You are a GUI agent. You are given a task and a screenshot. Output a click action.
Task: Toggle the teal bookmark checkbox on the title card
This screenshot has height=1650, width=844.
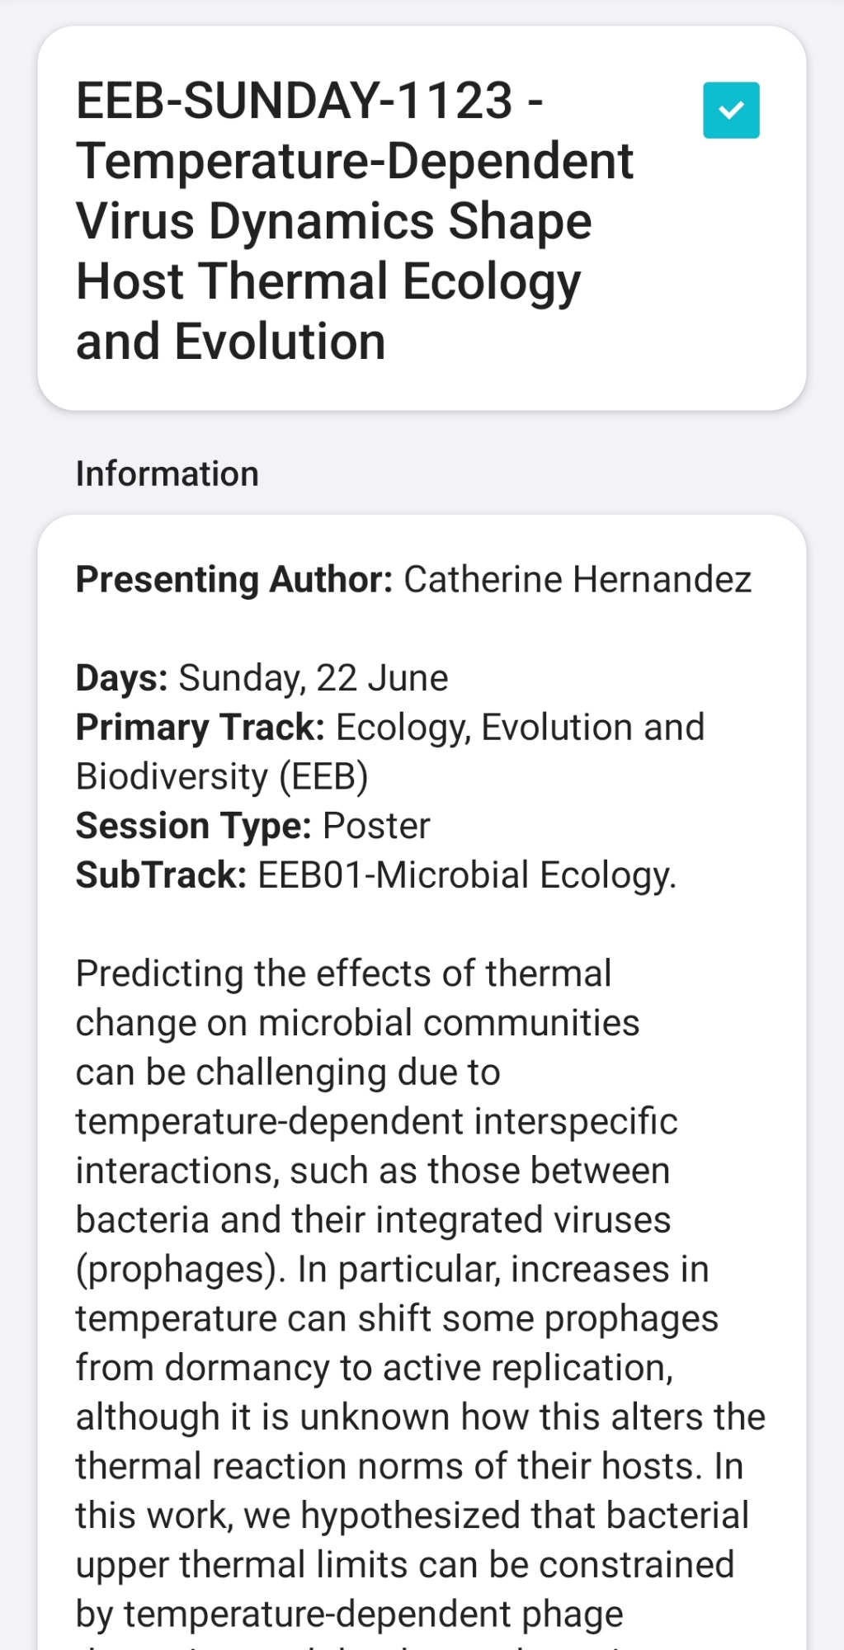pos(731,111)
